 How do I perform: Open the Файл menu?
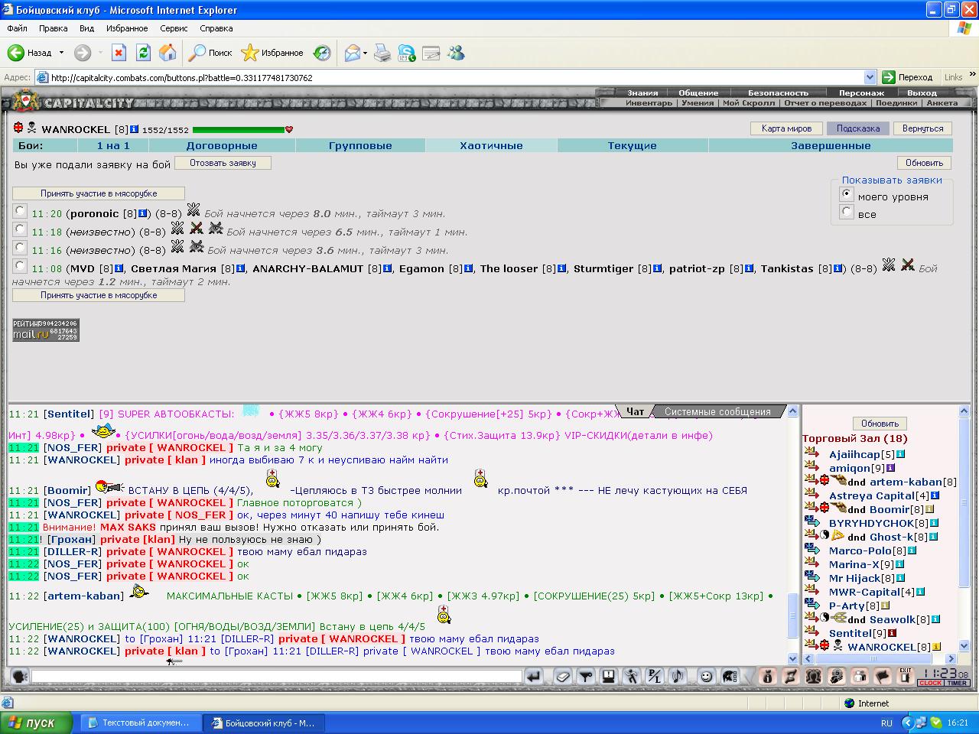tap(17, 28)
